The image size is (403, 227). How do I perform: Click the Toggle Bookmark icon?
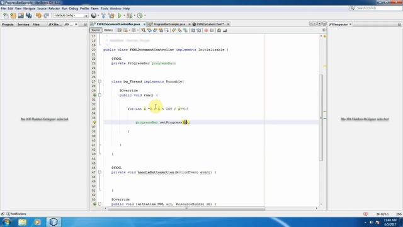[x=185, y=31]
